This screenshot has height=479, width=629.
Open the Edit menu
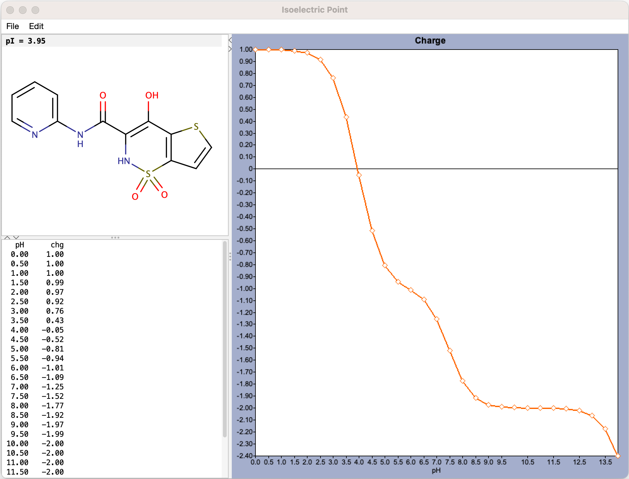36,26
